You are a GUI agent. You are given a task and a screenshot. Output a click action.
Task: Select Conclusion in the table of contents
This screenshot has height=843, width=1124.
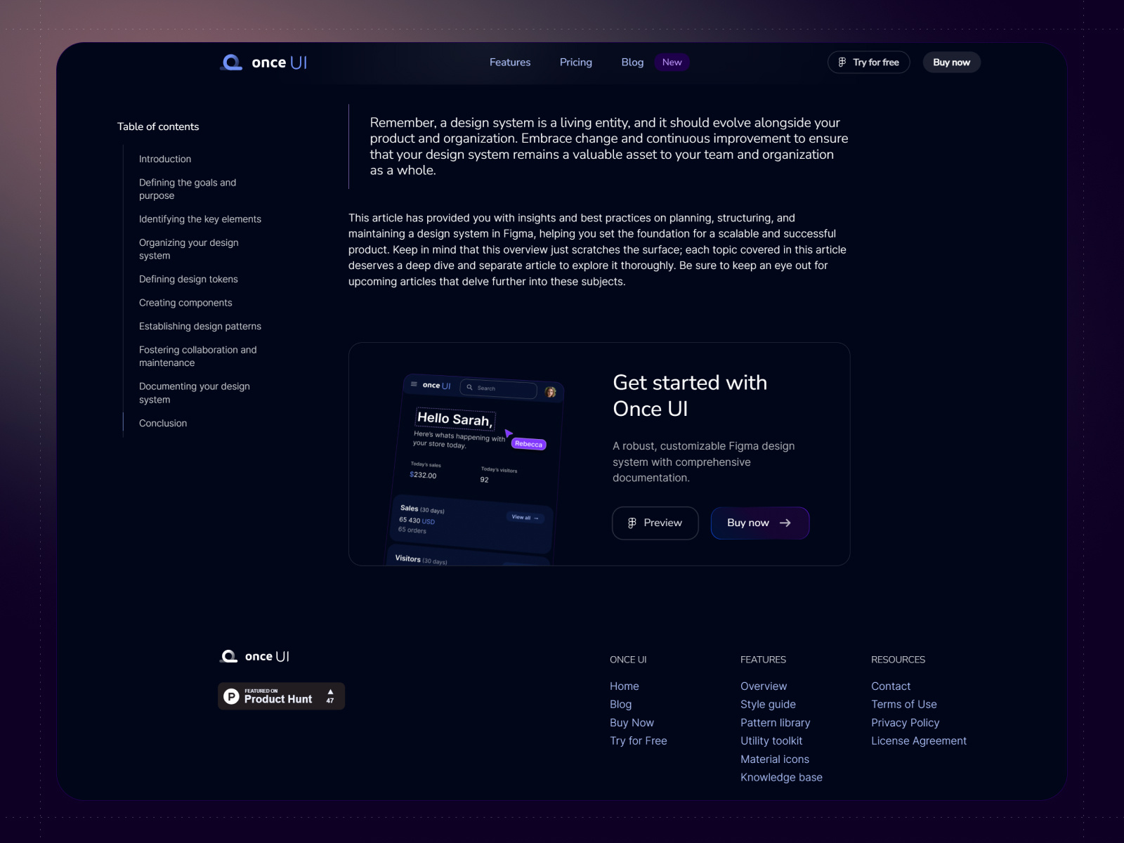point(162,423)
